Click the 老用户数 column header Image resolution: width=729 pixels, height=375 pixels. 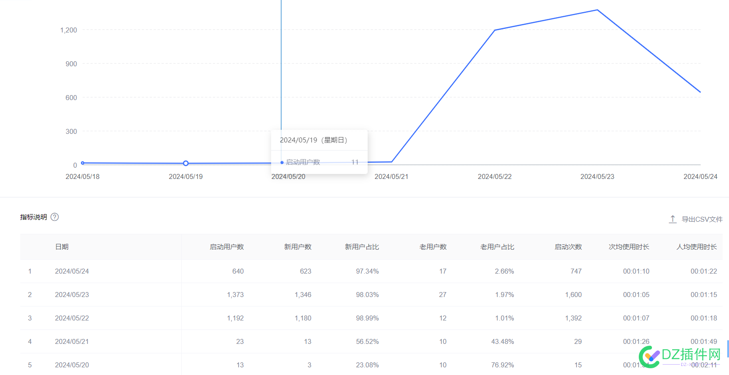(433, 247)
